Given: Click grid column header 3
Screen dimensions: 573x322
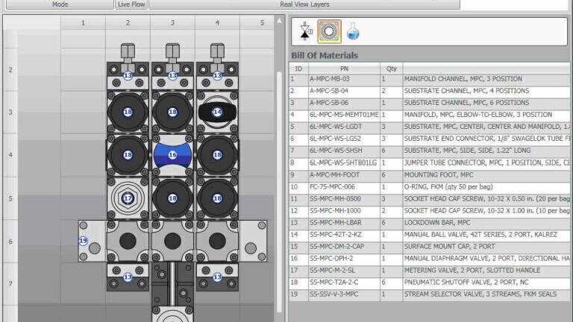Looking at the screenshot, I should coord(172,22).
